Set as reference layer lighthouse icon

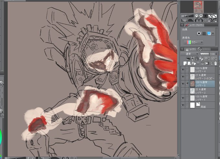click(192, 58)
